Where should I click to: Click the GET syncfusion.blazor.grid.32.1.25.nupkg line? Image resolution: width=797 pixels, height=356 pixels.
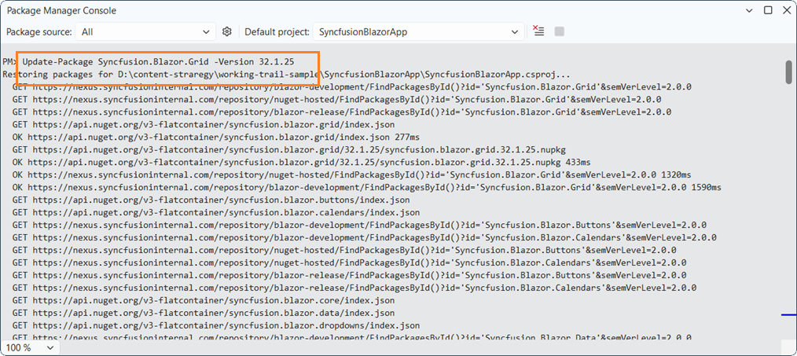pyautogui.click(x=289, y=150)
